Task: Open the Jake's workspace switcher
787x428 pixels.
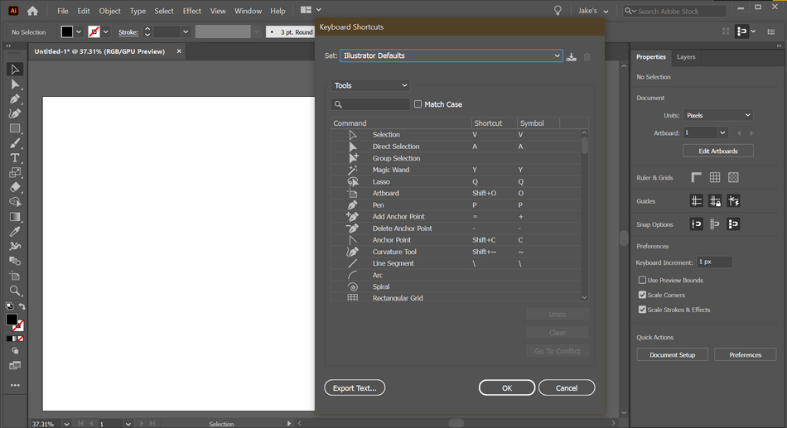Action: [593, 11]
